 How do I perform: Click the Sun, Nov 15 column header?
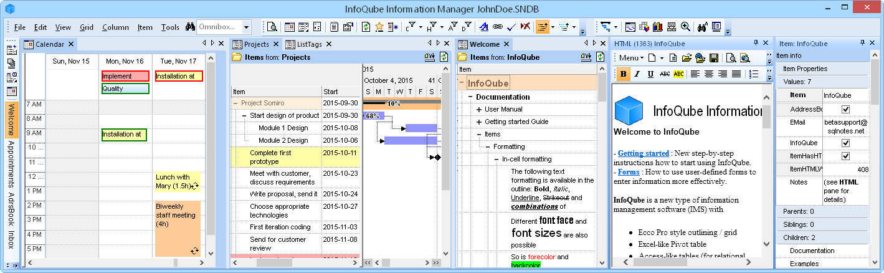pos(72,61)
